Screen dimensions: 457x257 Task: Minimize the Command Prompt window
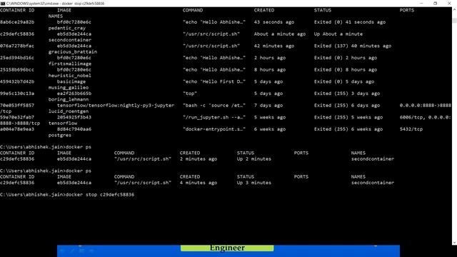click(x=421, y=4)
